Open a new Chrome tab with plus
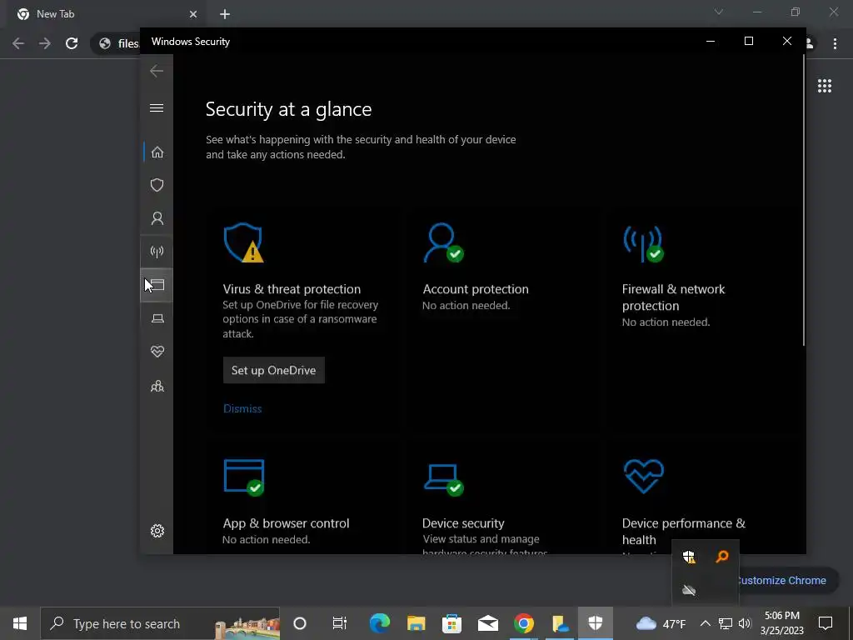Image resolution: width=853 pixels, height=640 pixels. click(225, 14)
